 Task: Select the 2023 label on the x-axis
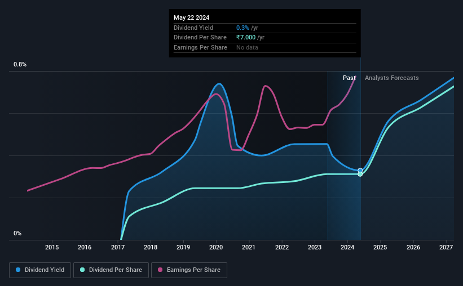point(315,247)
